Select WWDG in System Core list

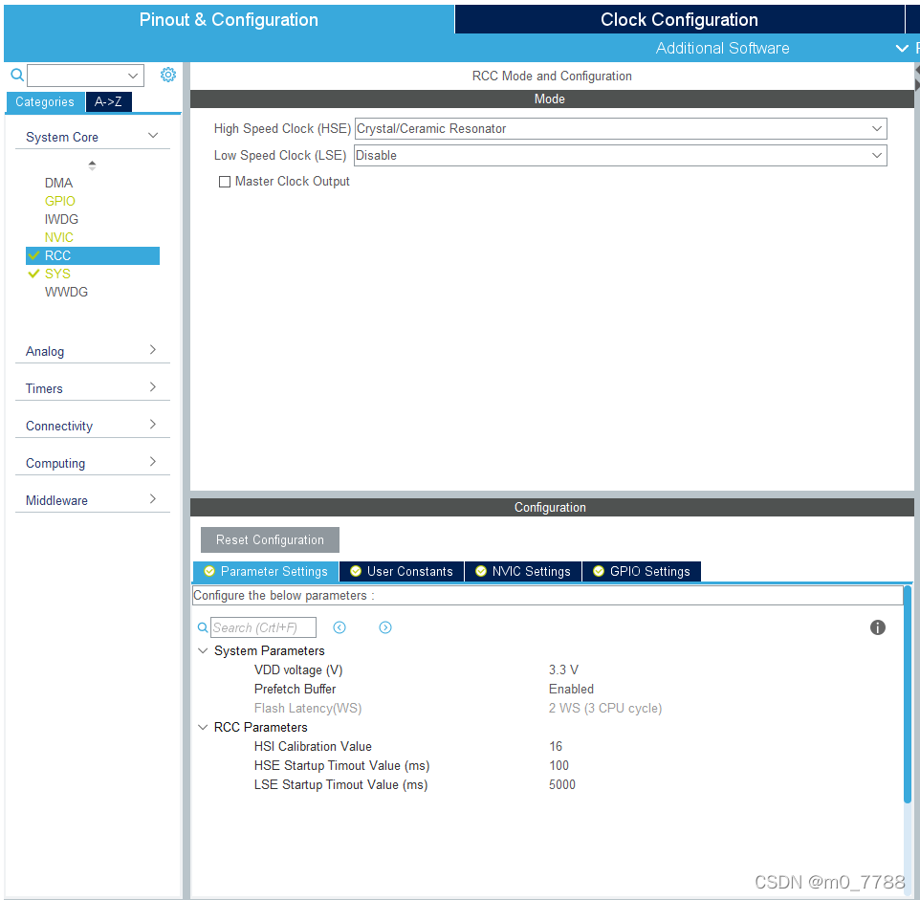66,292
